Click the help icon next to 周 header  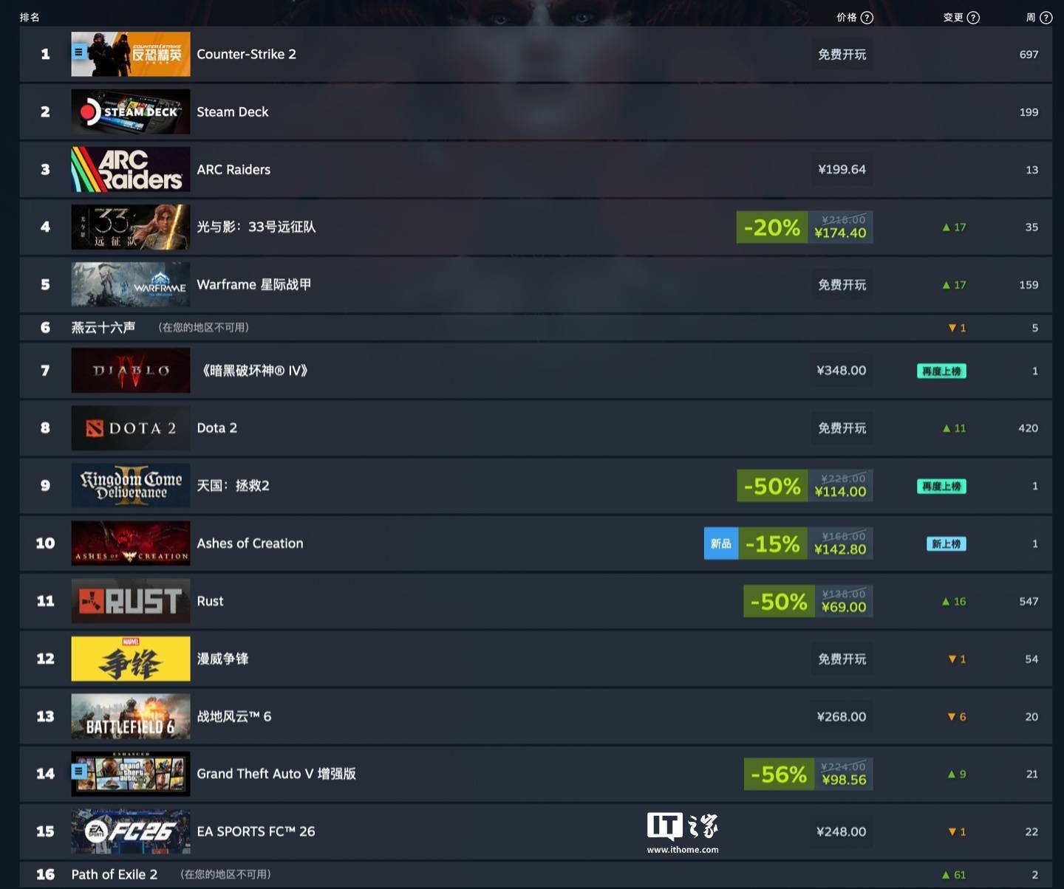pos(1046,18)
